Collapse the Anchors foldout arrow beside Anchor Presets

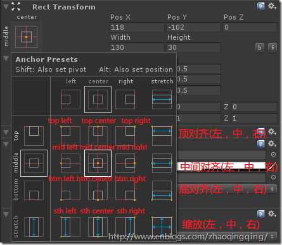pyautogui.click(x=6, y=58)
